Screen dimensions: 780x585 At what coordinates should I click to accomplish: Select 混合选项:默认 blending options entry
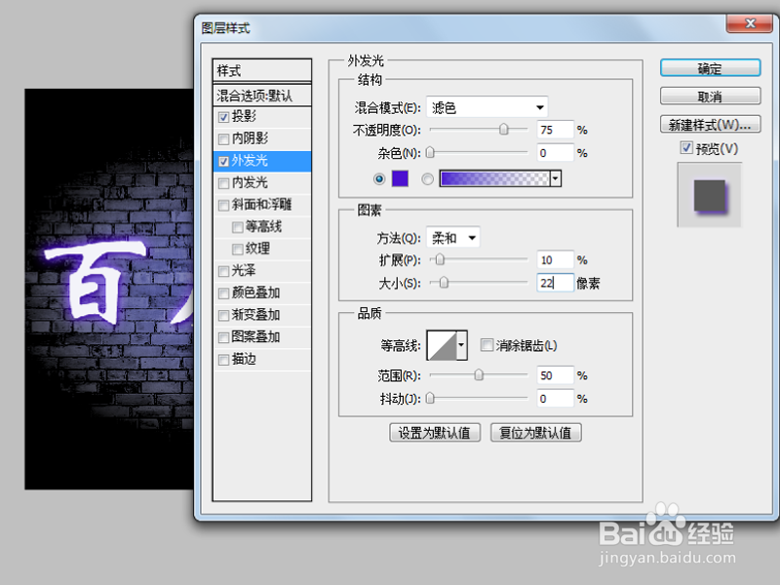(262, 95)
